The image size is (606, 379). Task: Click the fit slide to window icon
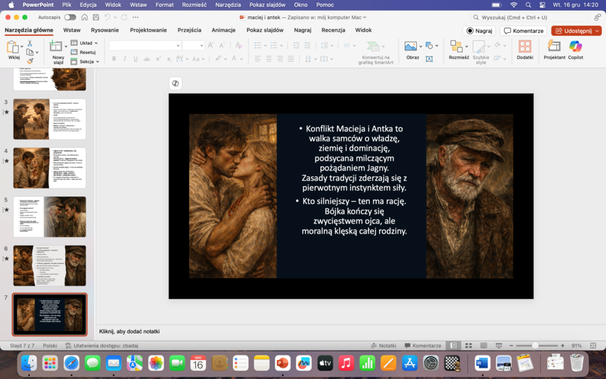(x=593, y=345)
